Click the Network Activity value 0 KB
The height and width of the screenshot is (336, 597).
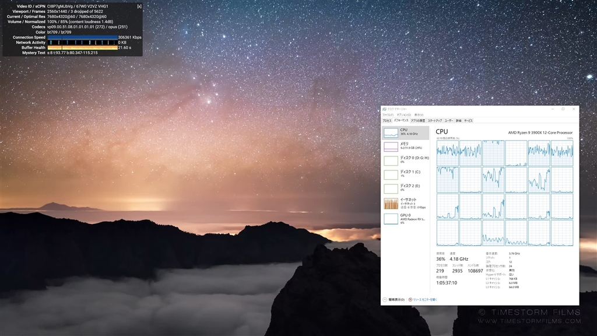[122, 43]
